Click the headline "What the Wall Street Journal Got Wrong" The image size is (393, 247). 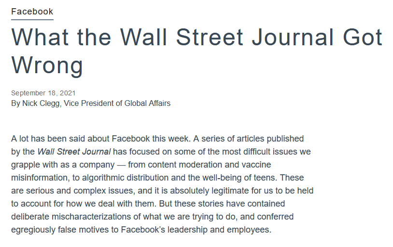[x=197, y=51]
